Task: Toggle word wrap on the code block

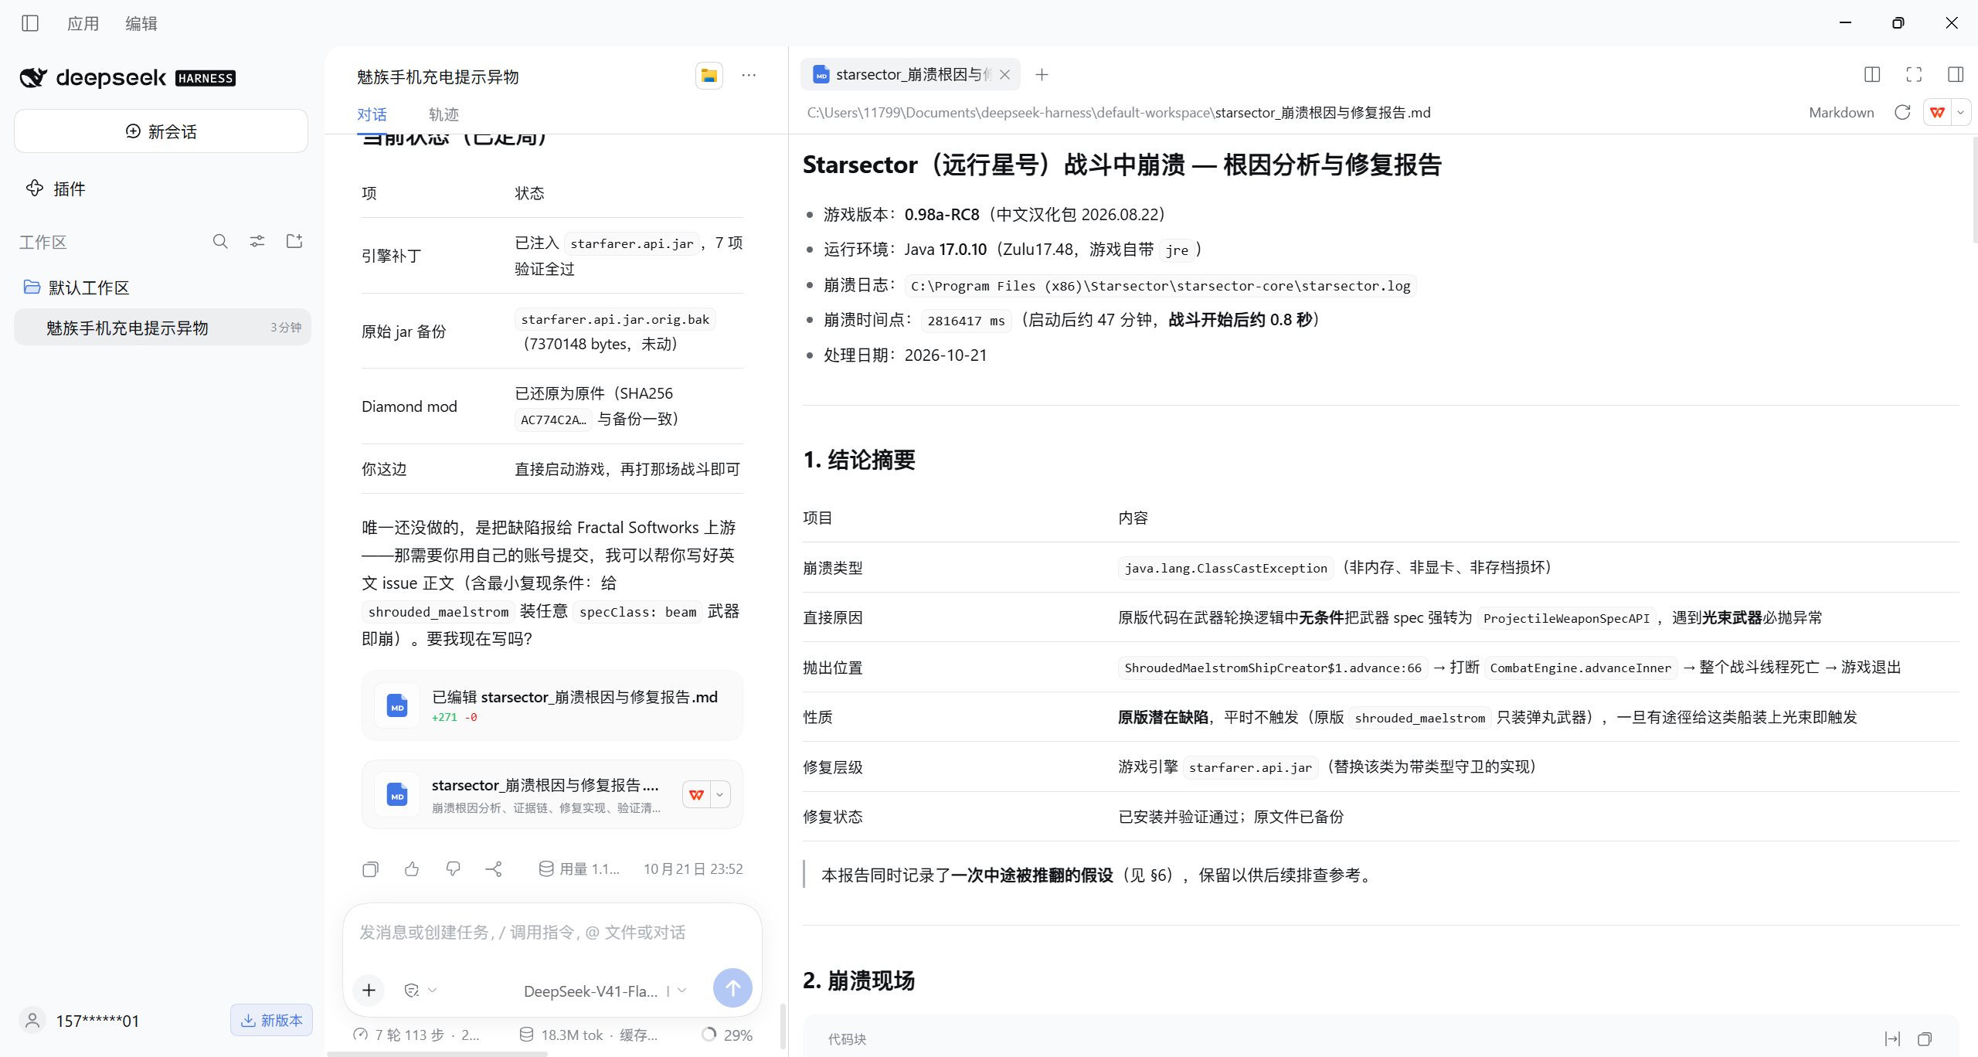Action: coord(1892,1039)
